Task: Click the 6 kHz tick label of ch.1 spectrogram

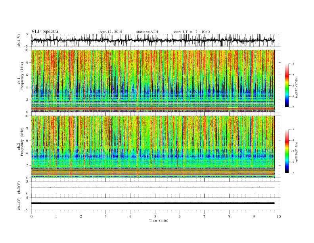Action: pyautogui.click(x=27, y=75)
